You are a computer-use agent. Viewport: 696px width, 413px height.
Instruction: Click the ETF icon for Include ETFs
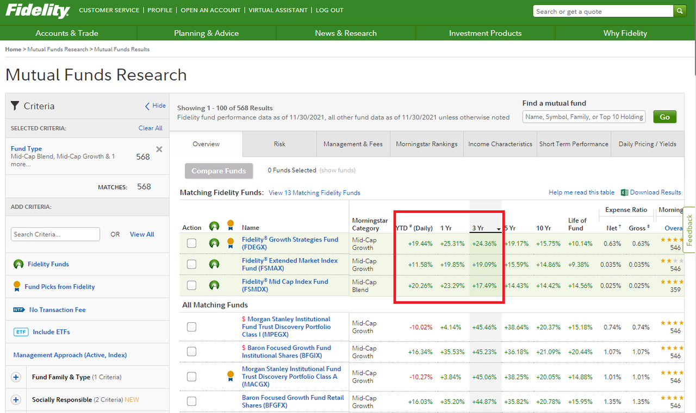[20, 332]
